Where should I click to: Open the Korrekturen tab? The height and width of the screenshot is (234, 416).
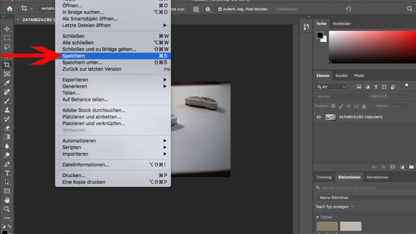378,177
